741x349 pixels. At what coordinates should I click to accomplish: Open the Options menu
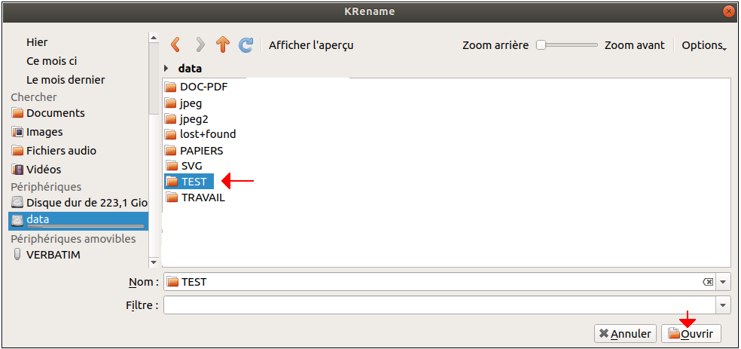tap(703, 45)
